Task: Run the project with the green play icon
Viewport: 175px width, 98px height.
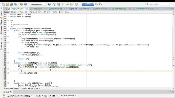Action: tap(63, 4)
